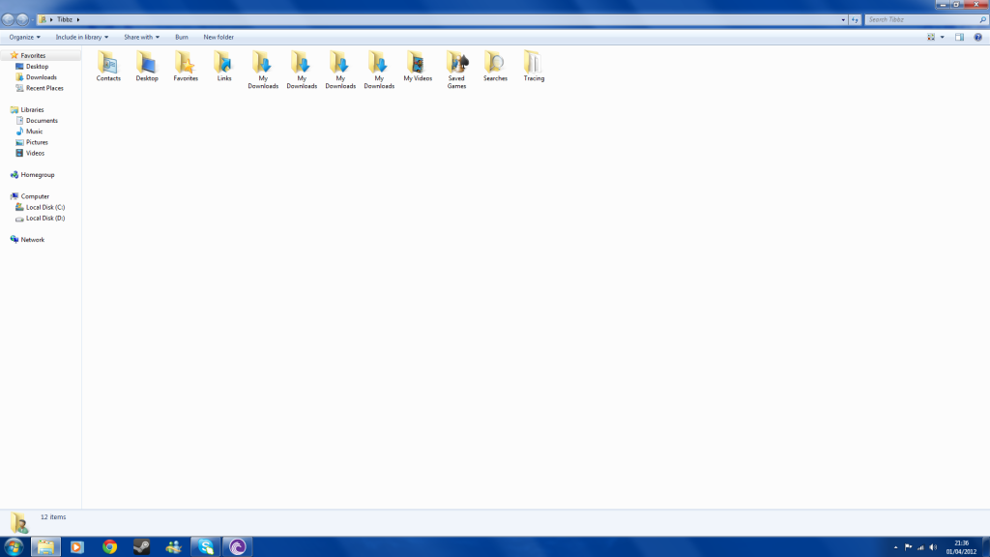Open Steam from the taskbar
Image resolution: width=990 pixels, height=557 pixels.
[141, 547]
